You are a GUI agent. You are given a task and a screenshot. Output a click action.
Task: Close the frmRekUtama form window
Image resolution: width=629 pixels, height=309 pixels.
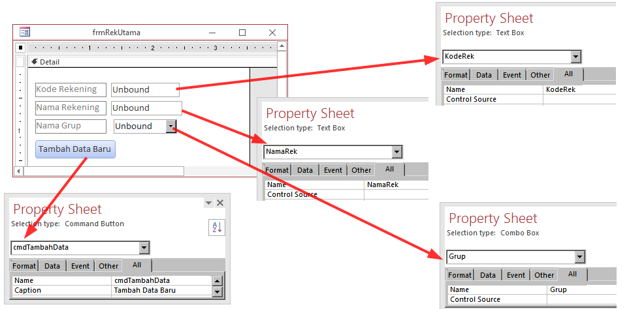[x=272, y=33]
